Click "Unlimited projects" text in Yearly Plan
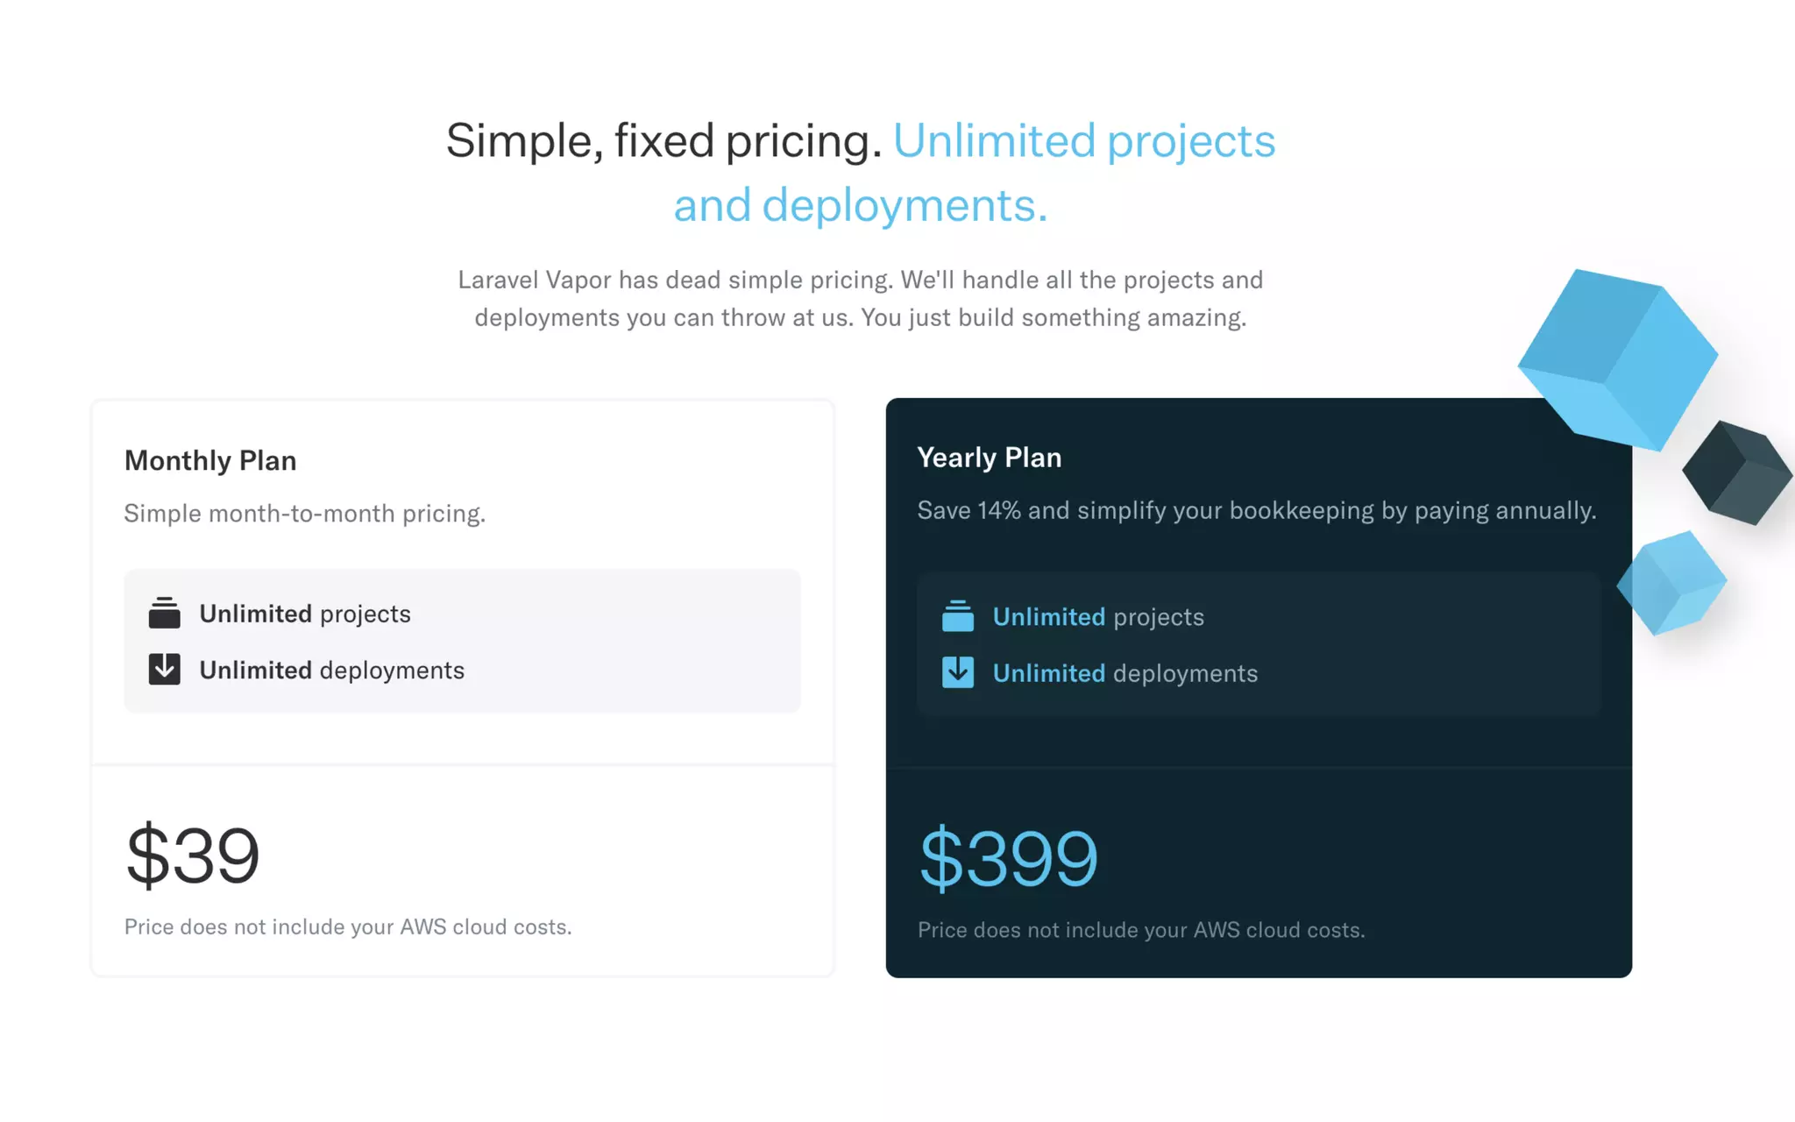This screenshot has height=1122, width=1795. [1098, 617]
